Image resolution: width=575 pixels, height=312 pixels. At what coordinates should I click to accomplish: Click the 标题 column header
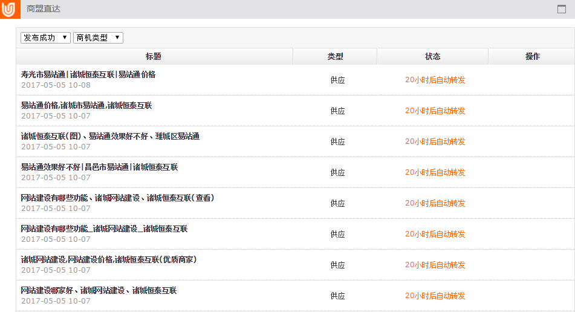(x=154, y=56)
